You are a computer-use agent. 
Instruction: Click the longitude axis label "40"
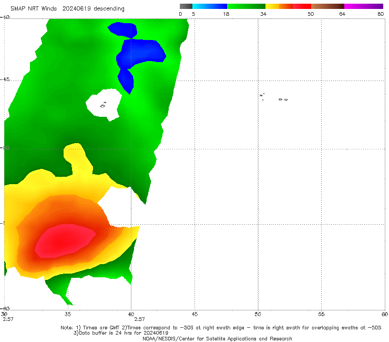(x=131, y=314)
